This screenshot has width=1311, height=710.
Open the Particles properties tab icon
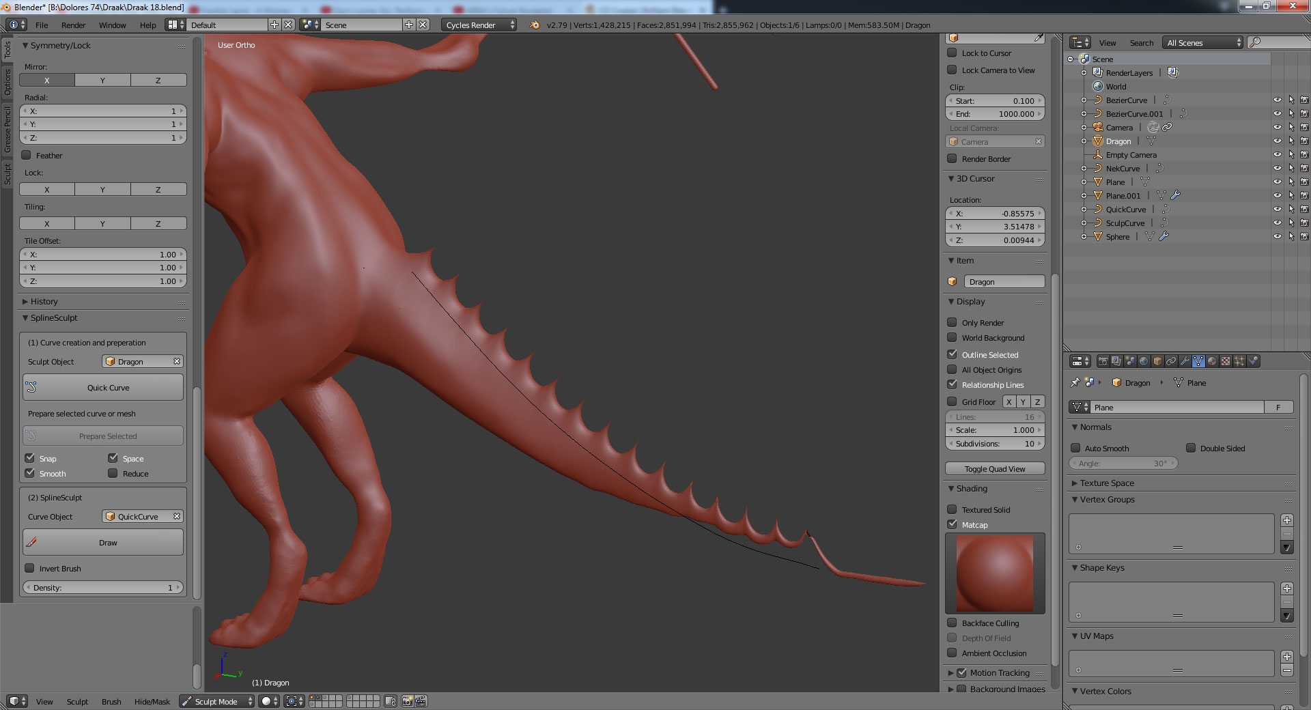[1239, 361]
